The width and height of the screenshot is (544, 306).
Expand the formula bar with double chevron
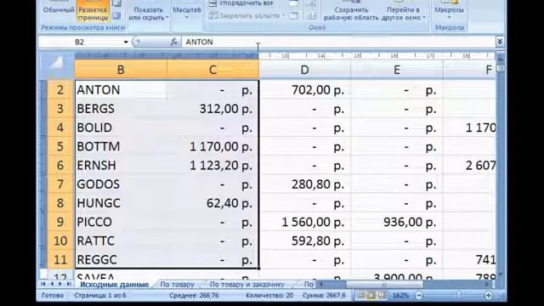point(500,42)
